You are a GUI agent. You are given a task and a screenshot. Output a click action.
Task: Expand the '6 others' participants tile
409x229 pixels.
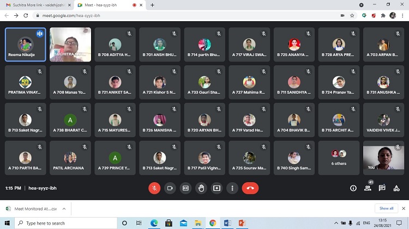tap(339, 158)
